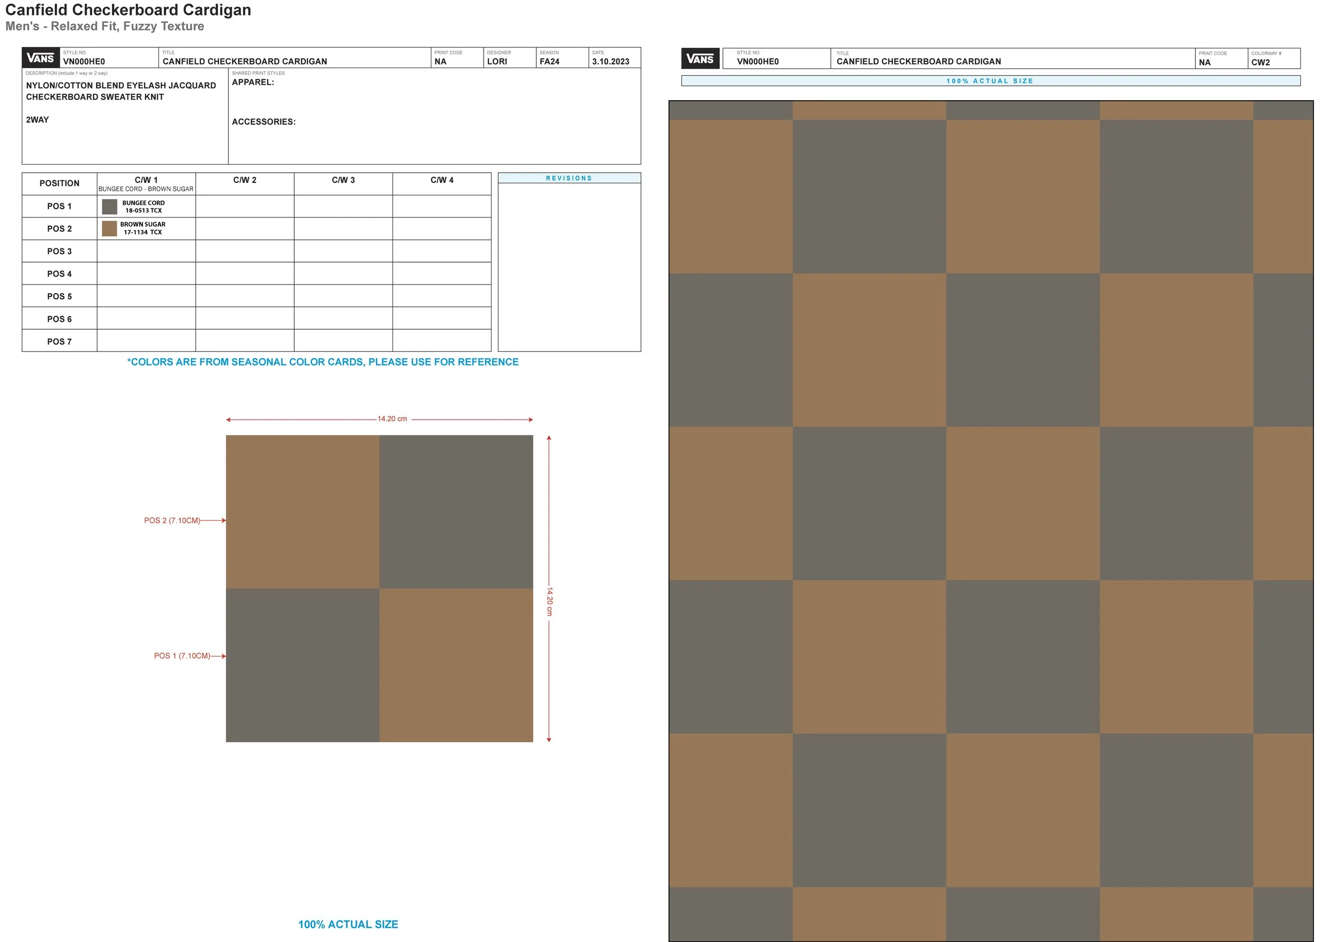Click the blue 100% ACTUAL SIZE text at bottom

(x=348, y=924)
